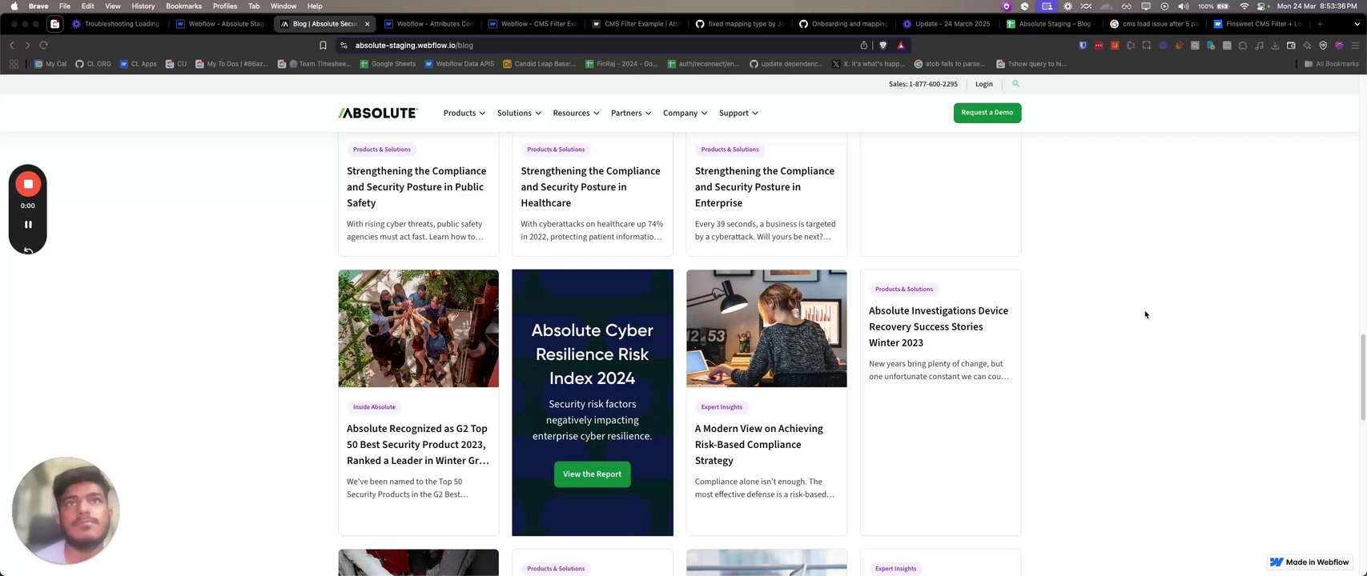Open the Brave tab-group icon beside traffic lights
Image resolution: width=1367 pixels, height=576 pixels.
54,24
